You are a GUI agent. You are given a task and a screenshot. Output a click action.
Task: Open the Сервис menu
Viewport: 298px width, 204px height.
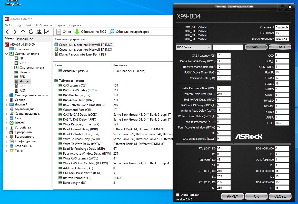[61, 25]
